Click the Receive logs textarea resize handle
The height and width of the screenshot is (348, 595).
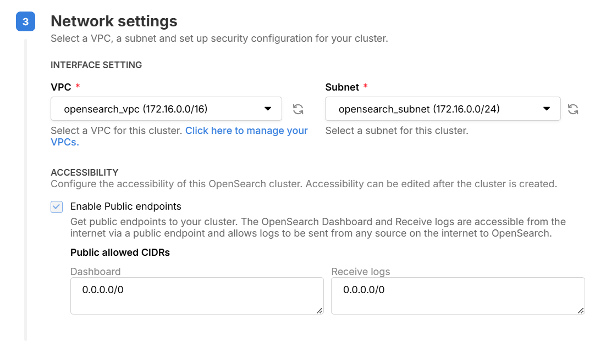tap(581, 311)
